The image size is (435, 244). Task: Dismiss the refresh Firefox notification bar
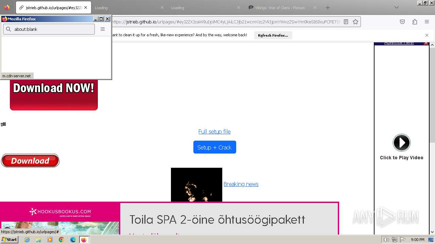(x=427, y=35)
